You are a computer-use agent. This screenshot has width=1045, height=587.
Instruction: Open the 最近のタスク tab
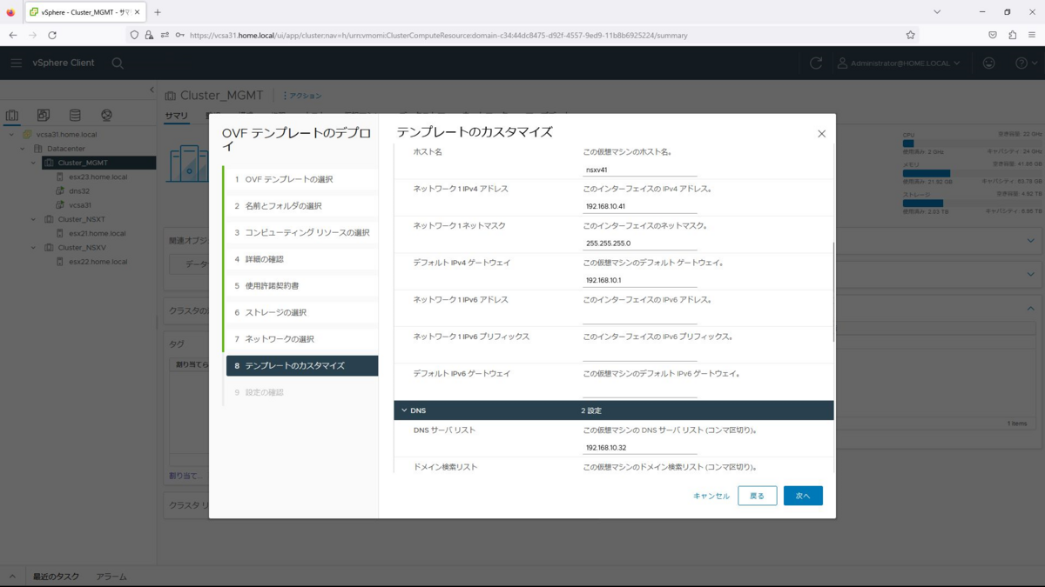click(x=56, y=577)
